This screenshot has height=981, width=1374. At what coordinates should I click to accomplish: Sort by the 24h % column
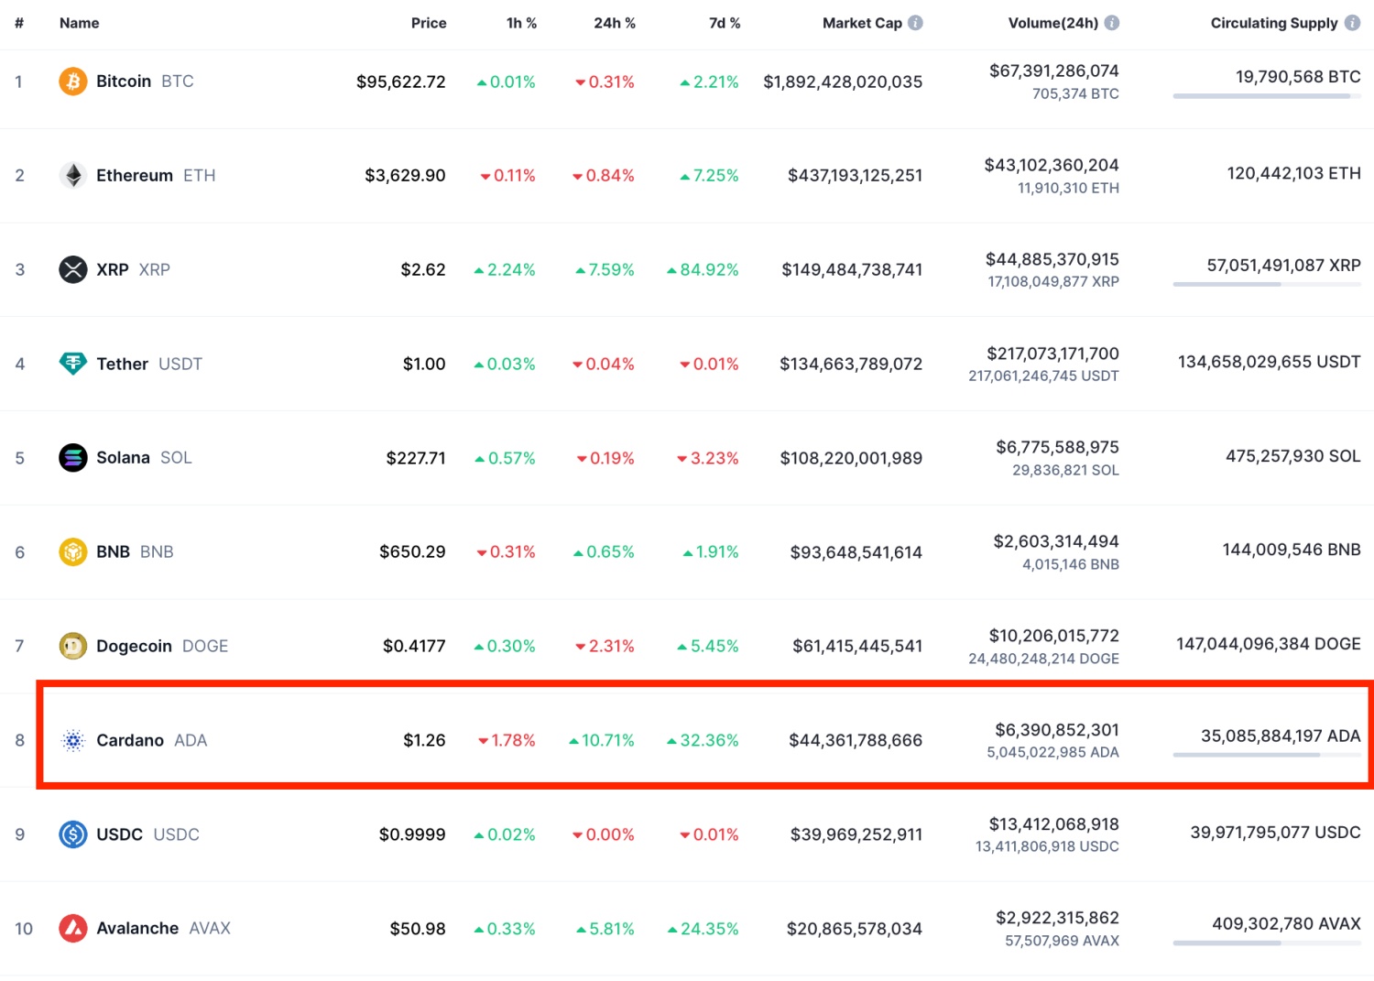615,23
